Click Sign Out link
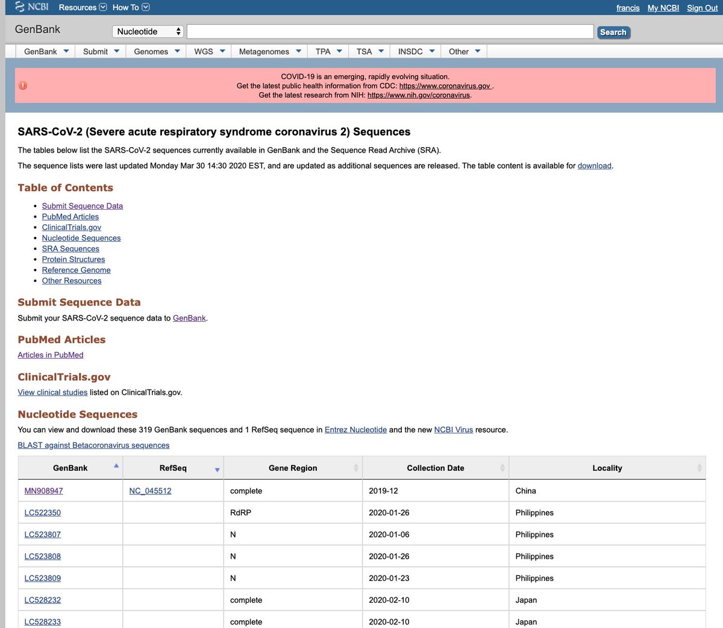723x628 pixels. coord(703,8)
